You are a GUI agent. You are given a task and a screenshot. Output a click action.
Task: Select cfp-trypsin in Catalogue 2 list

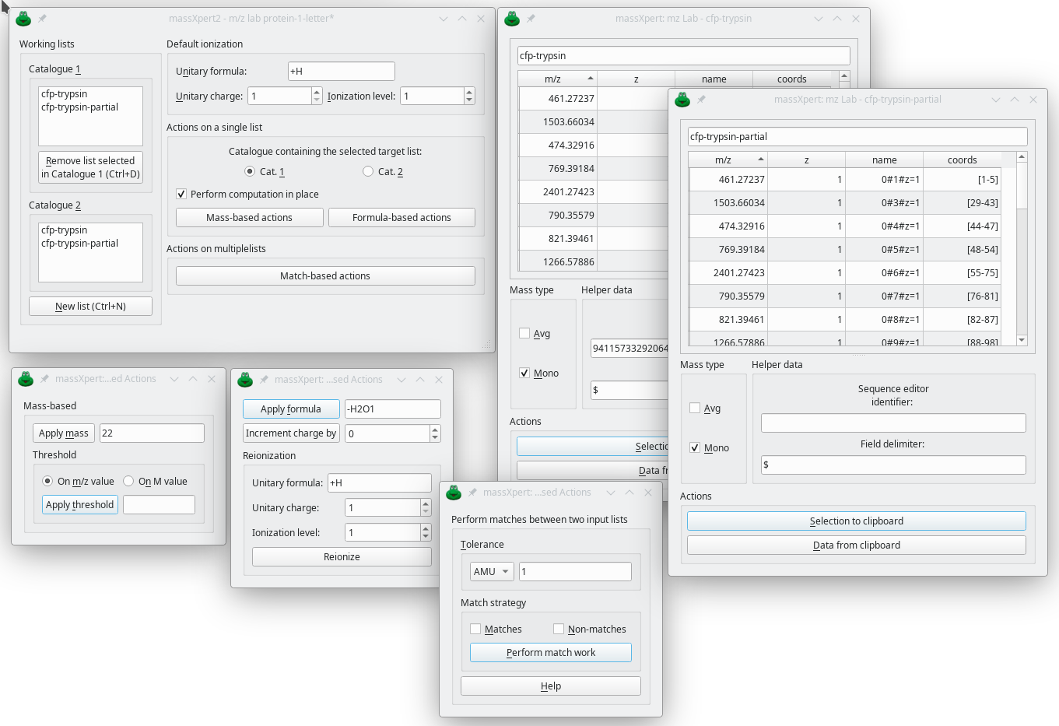click(x=64, y=230)
